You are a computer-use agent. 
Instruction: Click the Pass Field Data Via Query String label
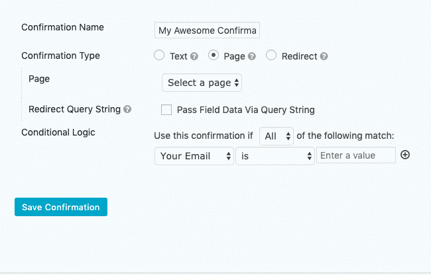[x=246, y=110]
